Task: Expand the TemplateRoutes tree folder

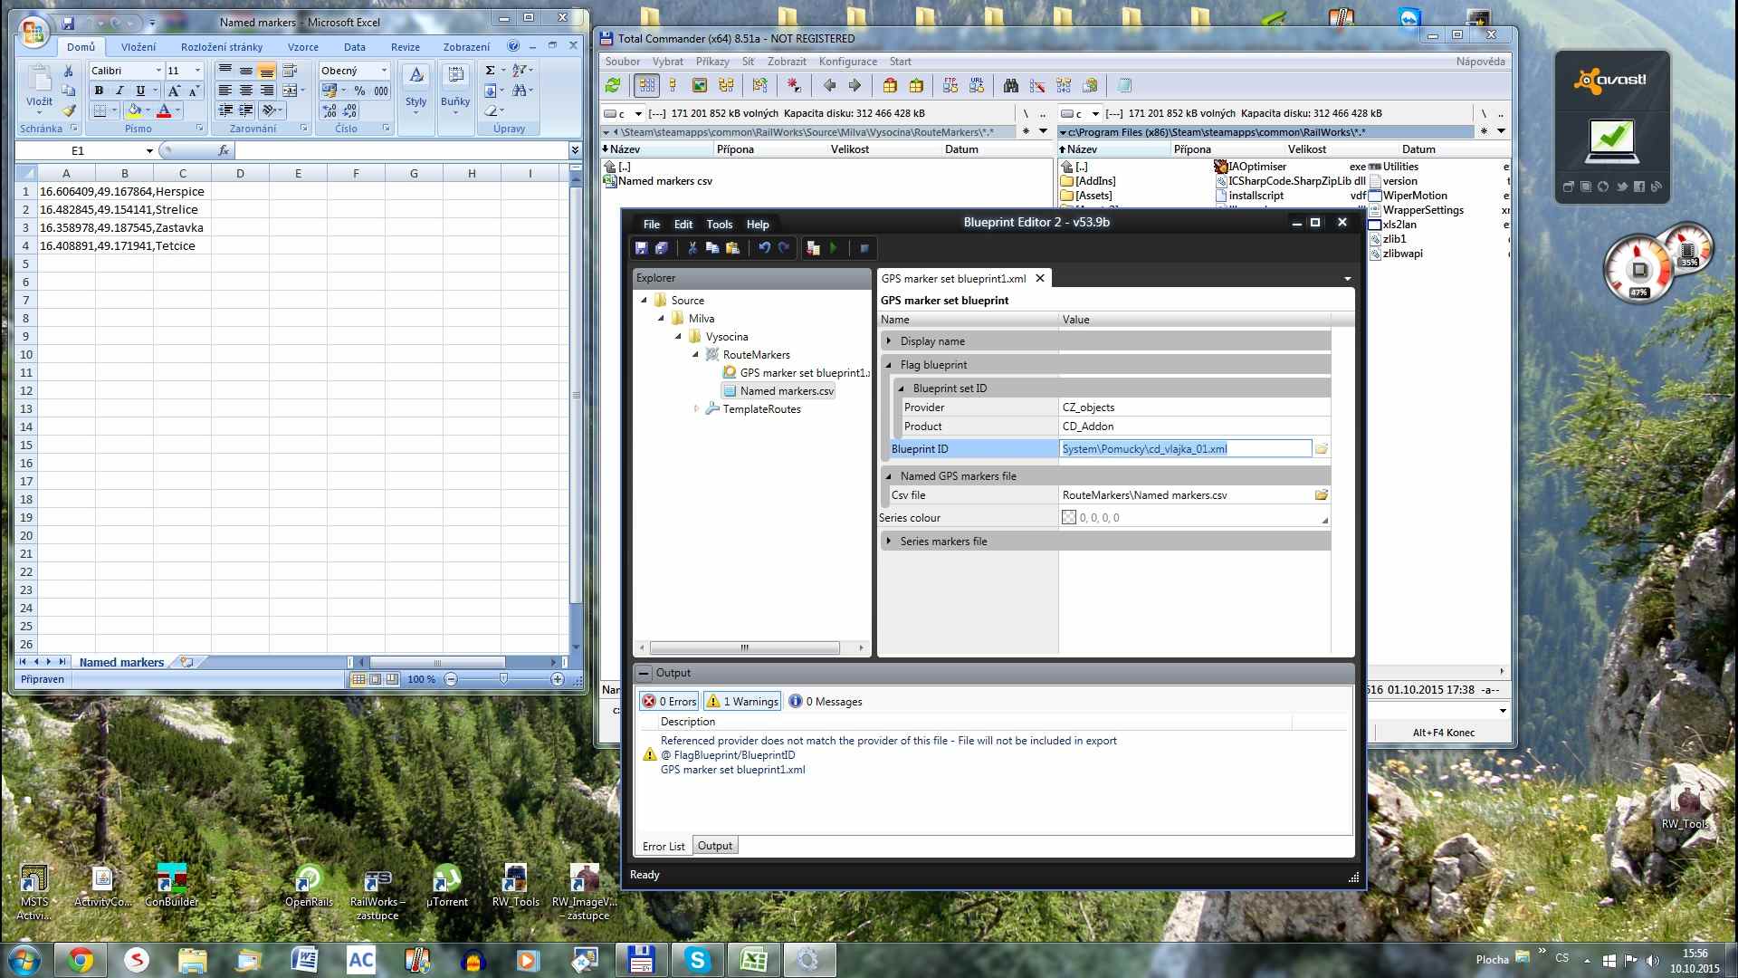Action: [696, 409]
